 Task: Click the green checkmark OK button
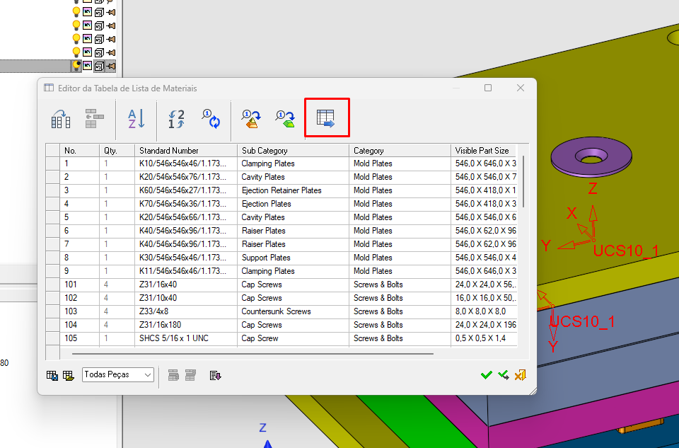(x=486, y=375)
